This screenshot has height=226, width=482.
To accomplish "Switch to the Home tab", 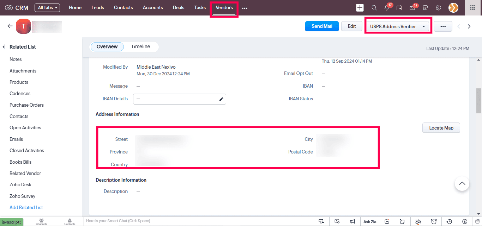I will [x=75, y=7].
